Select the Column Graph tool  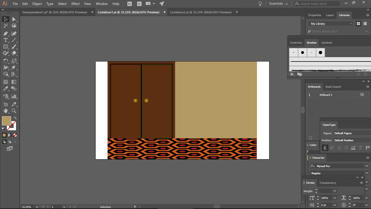[x=14, y=96]
